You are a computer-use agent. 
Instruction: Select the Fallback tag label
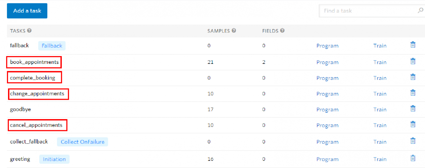click(52, 46)
